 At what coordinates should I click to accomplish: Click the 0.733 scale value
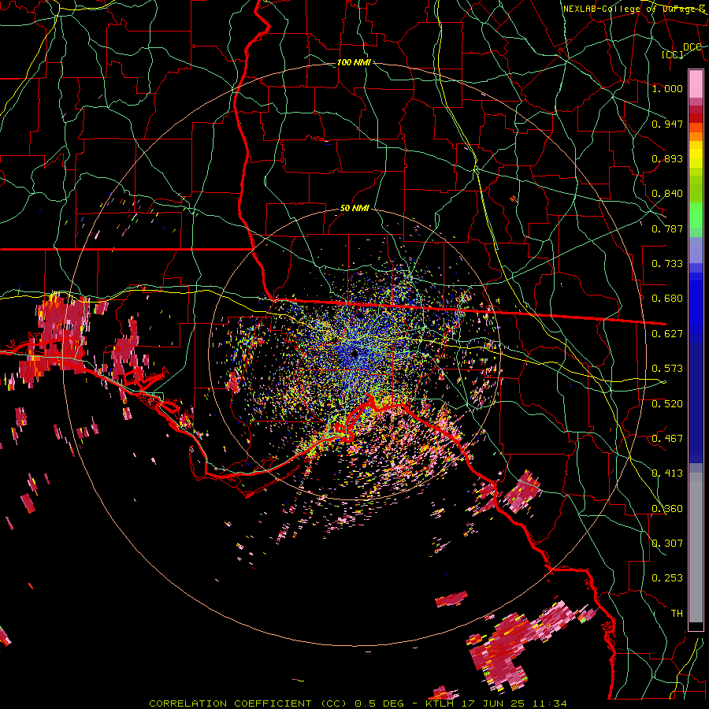point(667,264)
